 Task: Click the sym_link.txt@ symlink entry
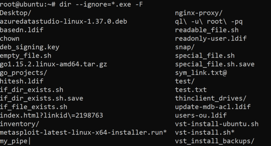point(201,73)
